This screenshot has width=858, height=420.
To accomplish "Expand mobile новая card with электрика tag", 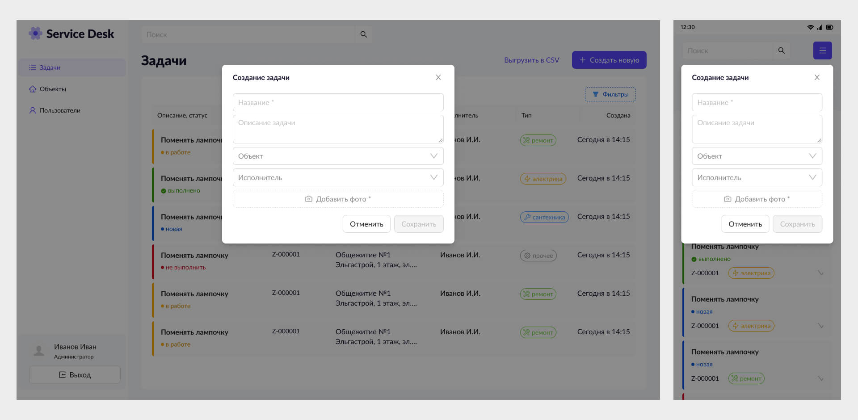I will pyautogui.click(x=820, y=326).
